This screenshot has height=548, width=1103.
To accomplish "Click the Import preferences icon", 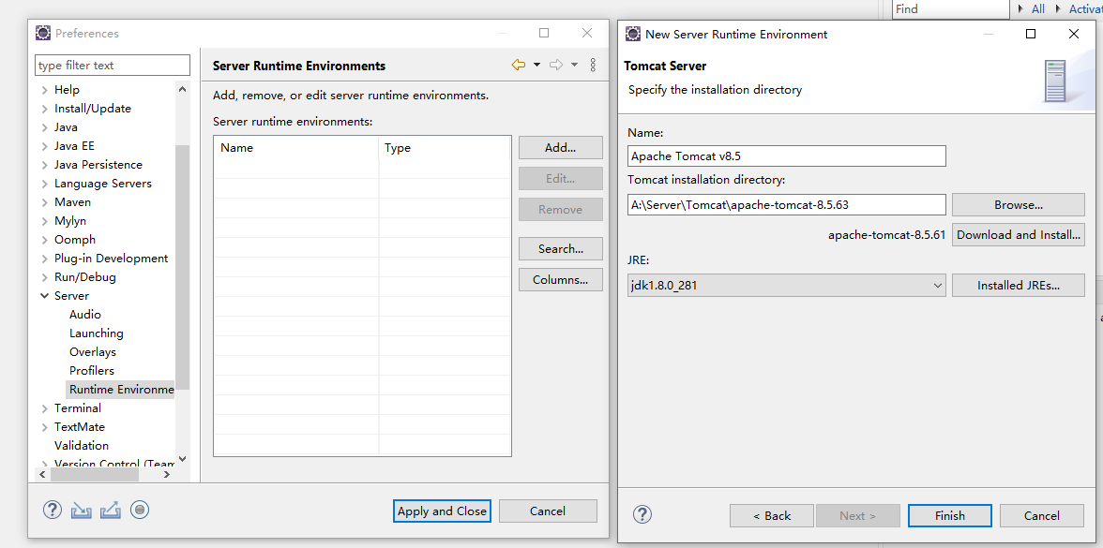I will click(82, 510).
